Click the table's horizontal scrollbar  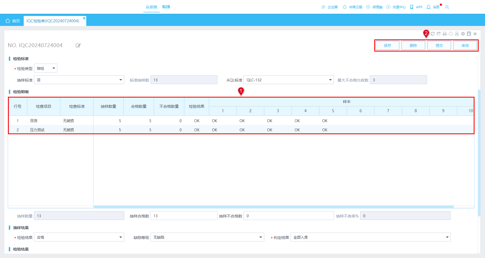(274, 207)
